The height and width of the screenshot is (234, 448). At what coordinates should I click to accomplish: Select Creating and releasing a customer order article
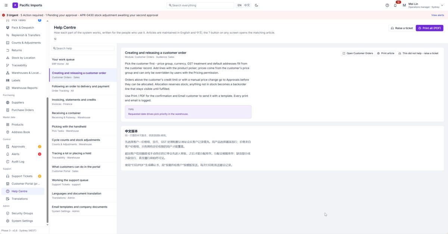coord(83,75)
